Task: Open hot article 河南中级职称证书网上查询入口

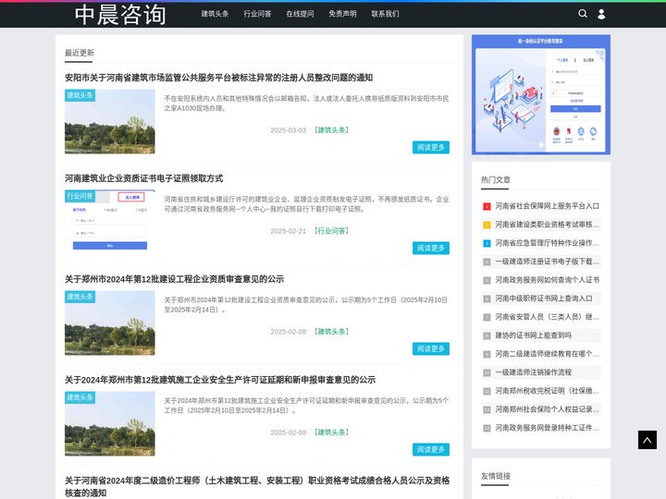Action: [x=544, y=298]
